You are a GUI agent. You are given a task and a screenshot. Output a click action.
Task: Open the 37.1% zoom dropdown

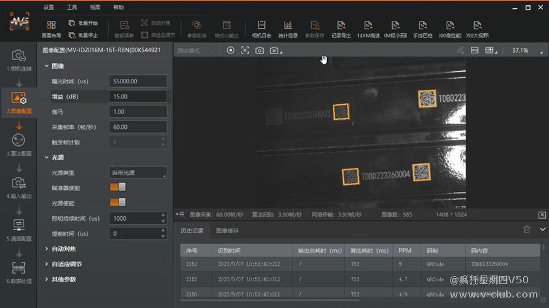(528, 50)
